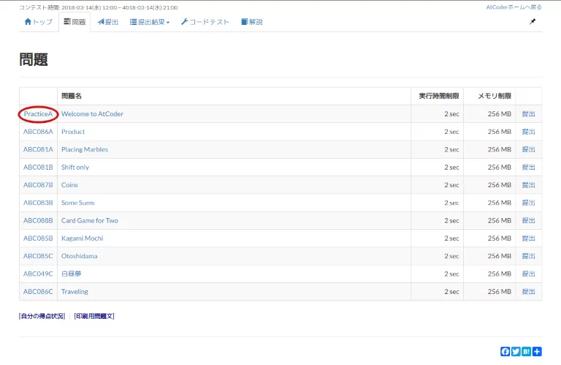Click the 問題名 column header
Viewport: 561px width, 365px height.
72,97
